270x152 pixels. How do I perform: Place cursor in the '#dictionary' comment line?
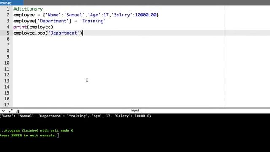tap(28, 9)
